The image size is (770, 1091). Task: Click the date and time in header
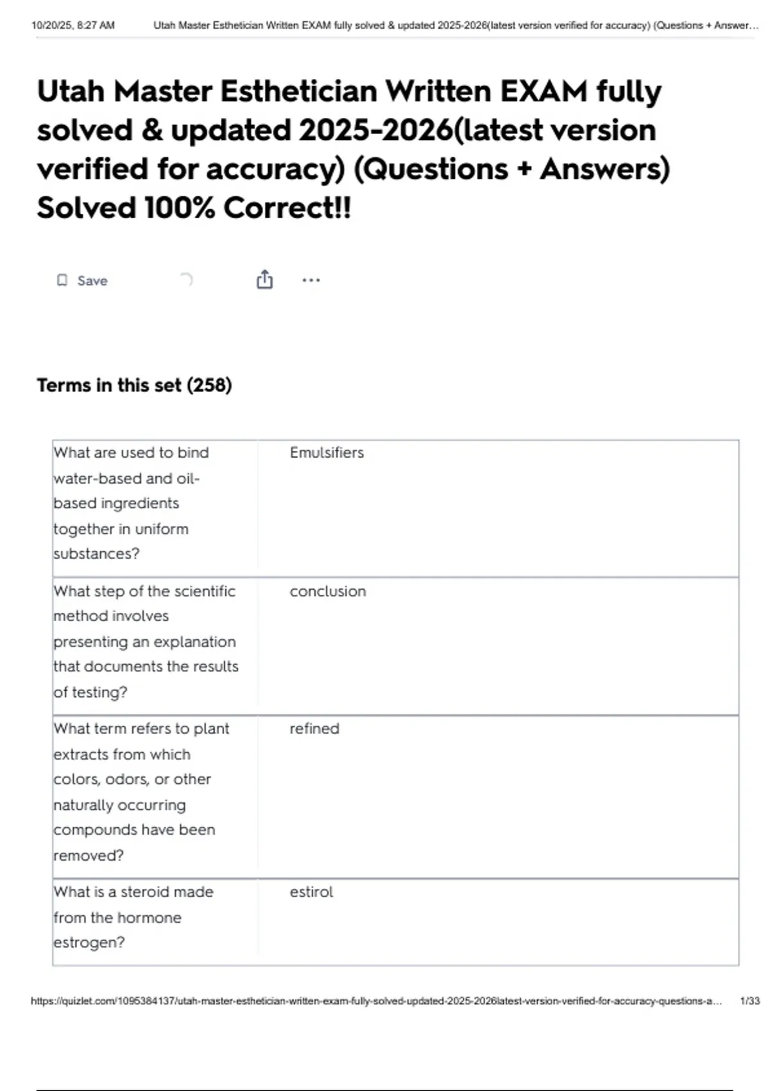coord(73,26)
